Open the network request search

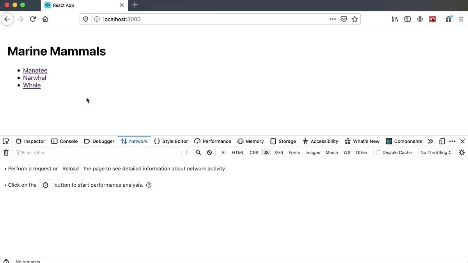pyautogui.click(x=199, y=152)
